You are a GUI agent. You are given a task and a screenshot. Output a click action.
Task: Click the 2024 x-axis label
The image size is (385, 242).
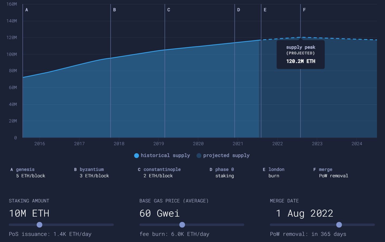point(357,144)
